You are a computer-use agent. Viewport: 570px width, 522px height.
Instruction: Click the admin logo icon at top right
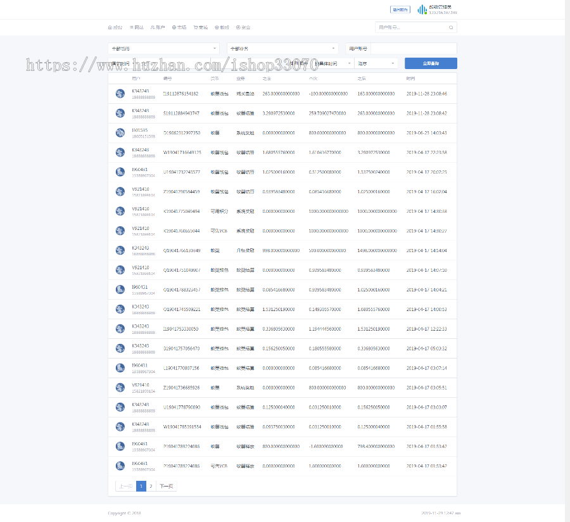click(421, 10)
